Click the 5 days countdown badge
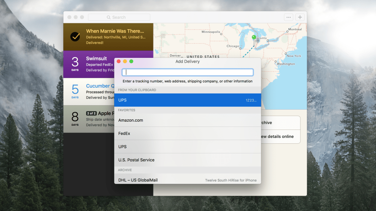Image resolution: width=376 pixels, height=211 pixels. coord(75,91)
